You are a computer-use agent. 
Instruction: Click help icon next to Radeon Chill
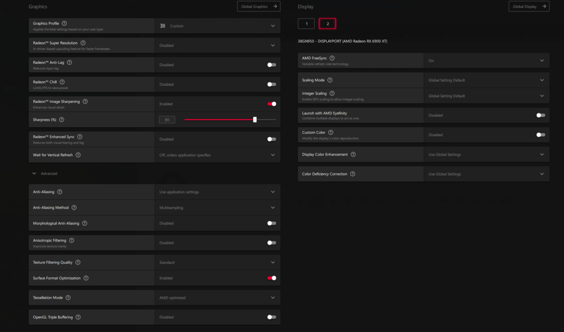63,82
